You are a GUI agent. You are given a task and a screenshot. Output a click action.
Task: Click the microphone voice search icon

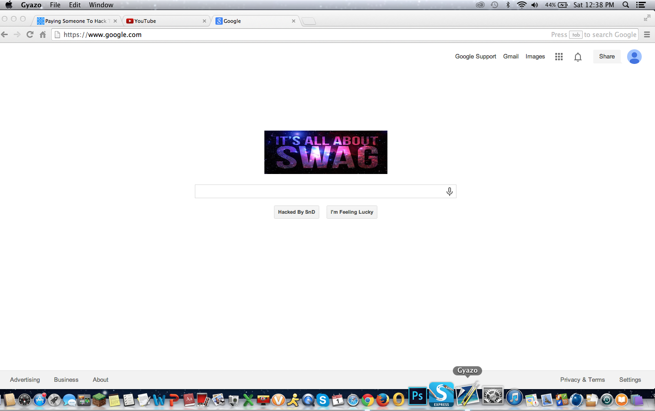pos(450,191)
